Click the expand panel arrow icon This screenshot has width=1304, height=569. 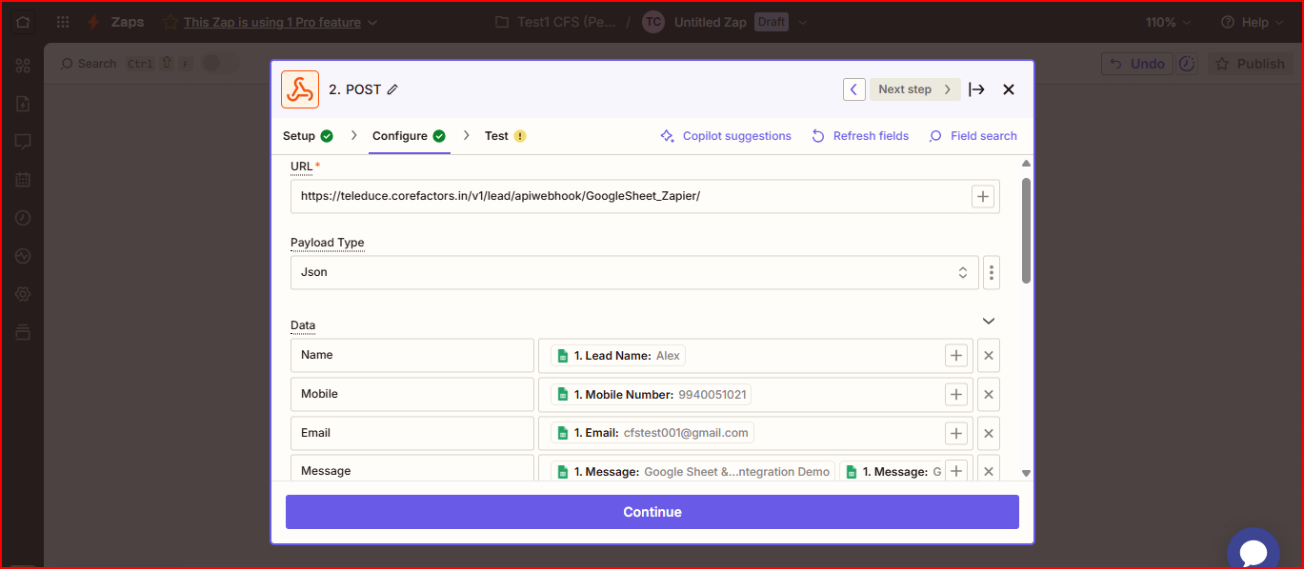click(x=976, y=89)
